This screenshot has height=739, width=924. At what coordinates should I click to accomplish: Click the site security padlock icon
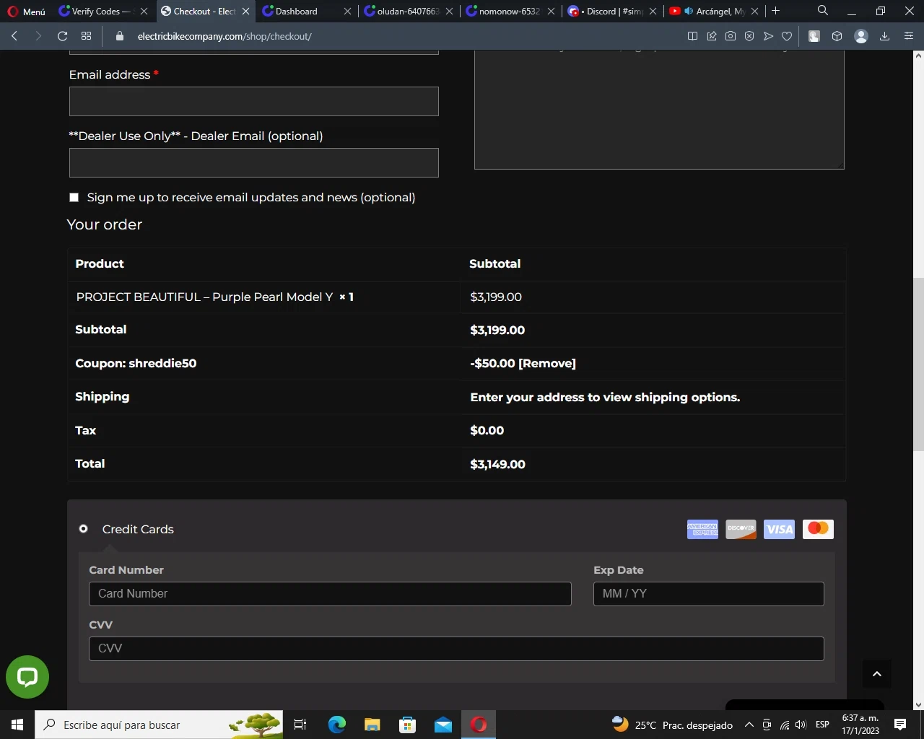click(120, 36)
